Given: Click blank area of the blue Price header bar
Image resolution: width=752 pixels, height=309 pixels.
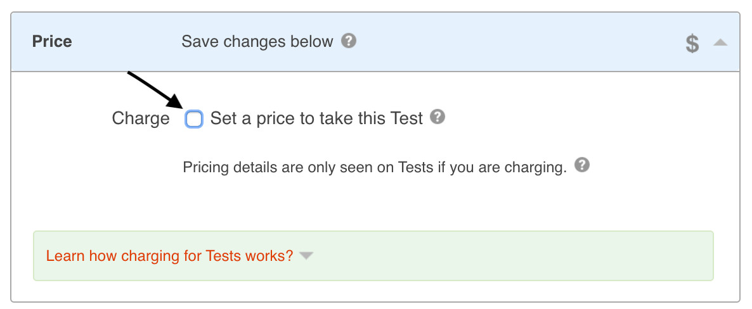Looking at the screenshot, I should point(507,42).
